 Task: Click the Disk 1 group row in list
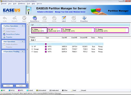coord(33,40)
